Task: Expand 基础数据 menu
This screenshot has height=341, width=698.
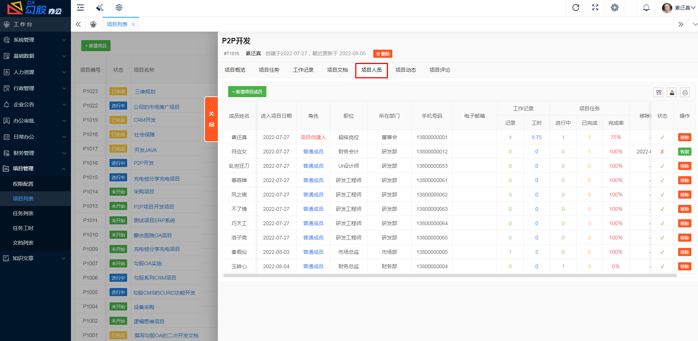Action: point(35,56)
